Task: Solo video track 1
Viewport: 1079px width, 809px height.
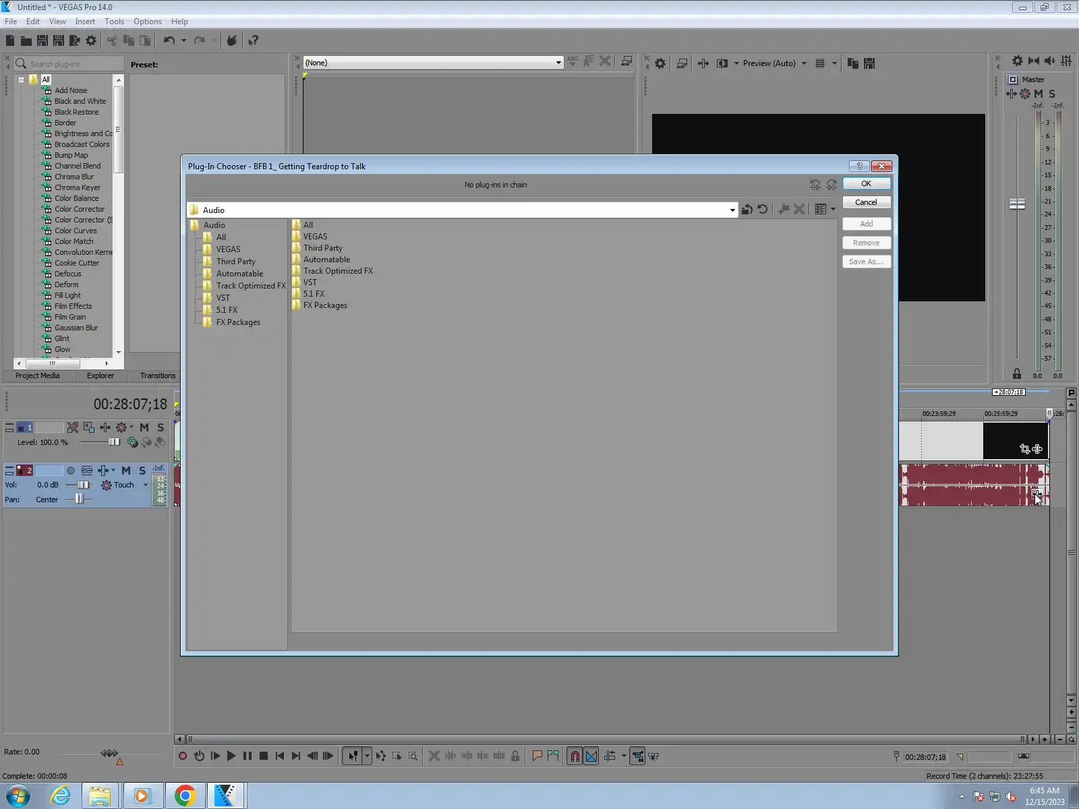Action: tap(161, 427)
